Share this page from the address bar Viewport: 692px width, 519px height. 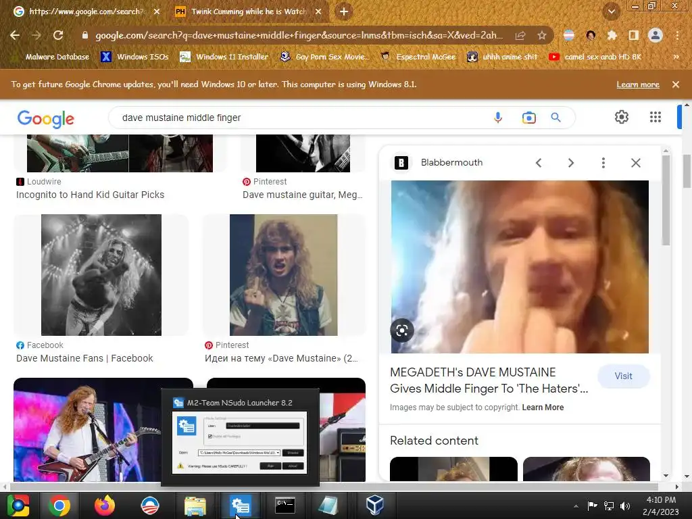tap(520, 36)
